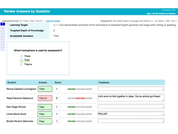Mark Rhona Celestia Cunningham as correct
This screenshot has height=134, width=178.
[x=72, y=89]
